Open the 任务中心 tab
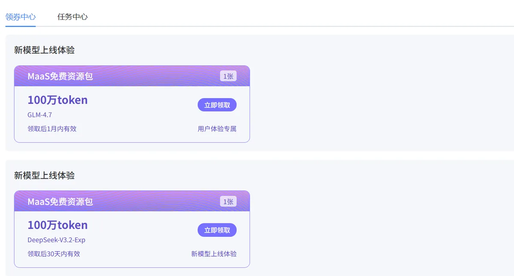The image size is (514, 276). 72,17
